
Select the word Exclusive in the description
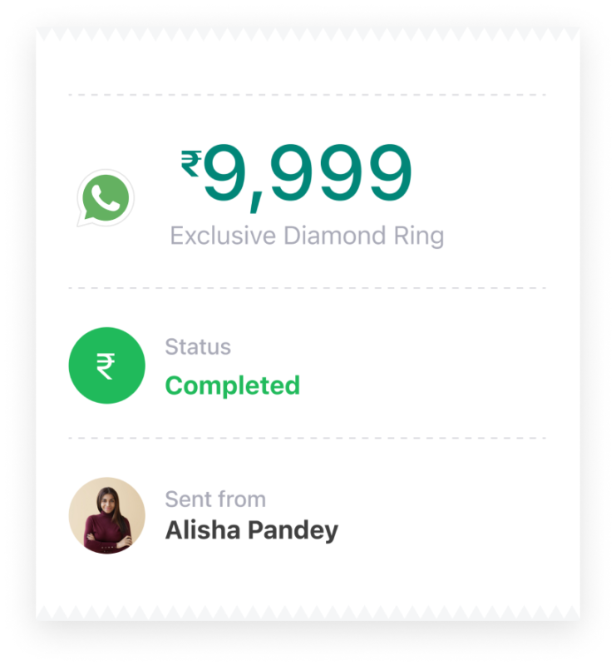pyautogui.click(x=223, y=236)
